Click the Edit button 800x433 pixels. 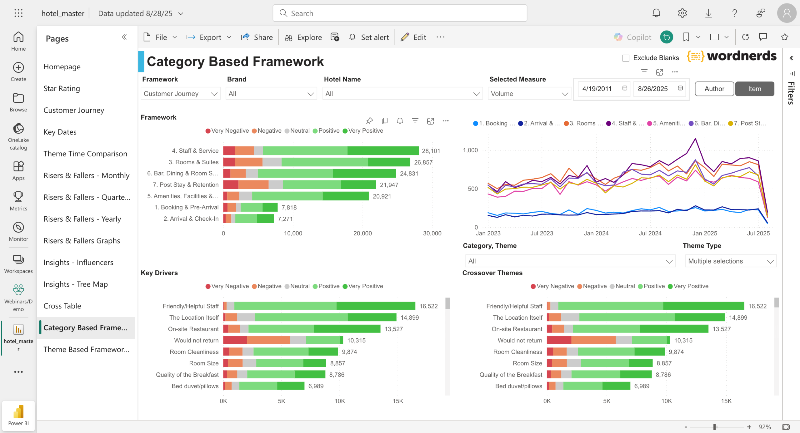point(413,37)
